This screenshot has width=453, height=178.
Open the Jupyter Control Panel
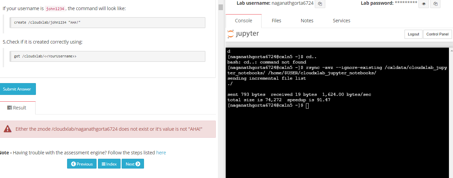(x=437, y=34)
